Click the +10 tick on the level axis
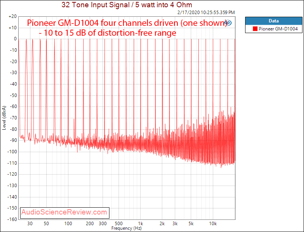The height and width of the screenshot is (232, 304). pyautogui.click(x=13, y=28)
